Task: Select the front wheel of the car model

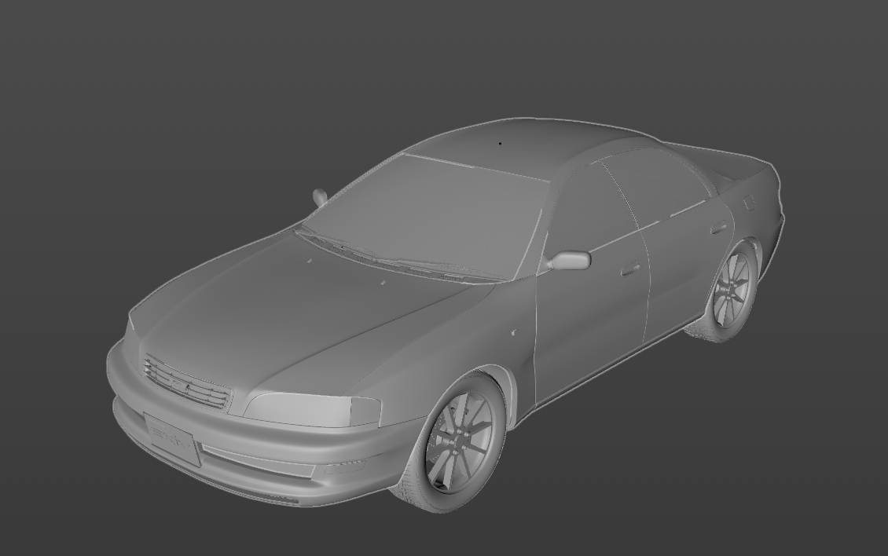Action: (x=457, y=444)
